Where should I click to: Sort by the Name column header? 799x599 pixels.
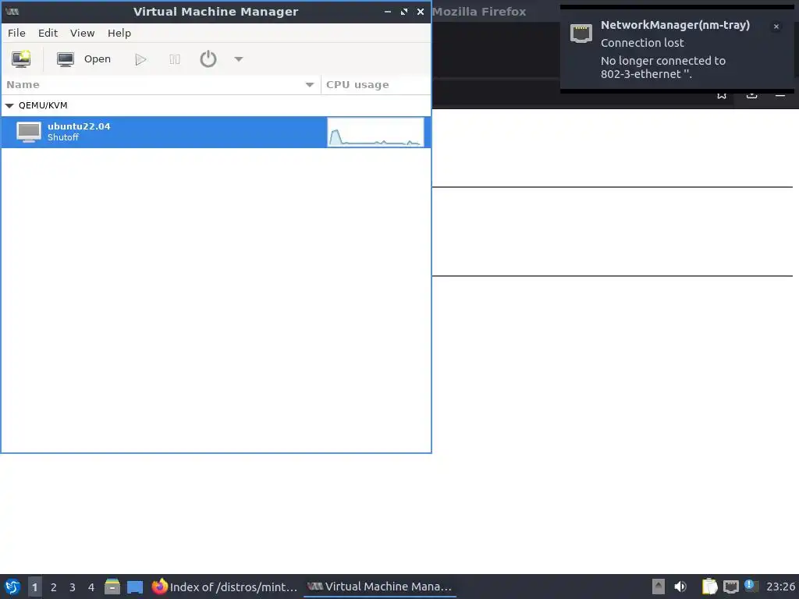[x=161, y=84]
